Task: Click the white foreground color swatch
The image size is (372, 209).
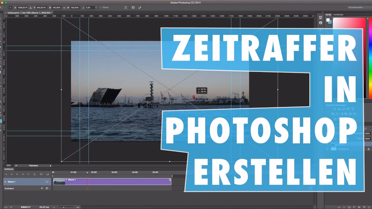Action: pyautogui.click(x=328, y=20)
